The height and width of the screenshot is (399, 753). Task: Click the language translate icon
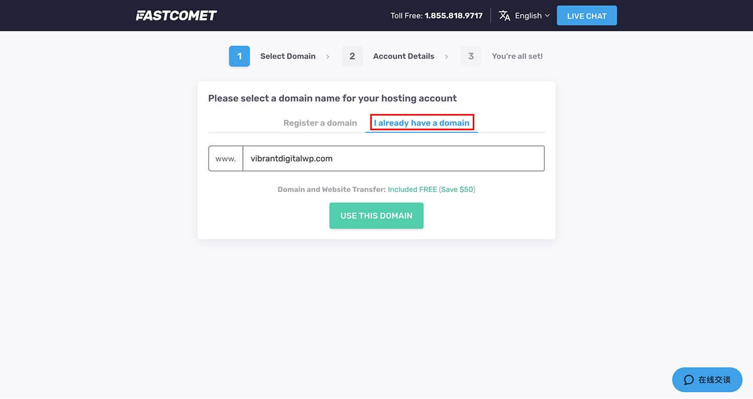505,16
